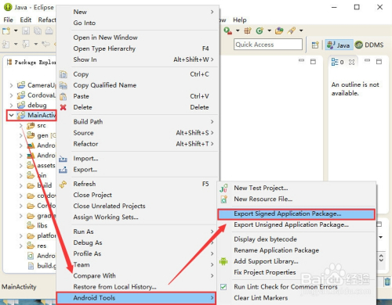Open the File menu
Screen dimensions: 392x305
pos(8,20)
